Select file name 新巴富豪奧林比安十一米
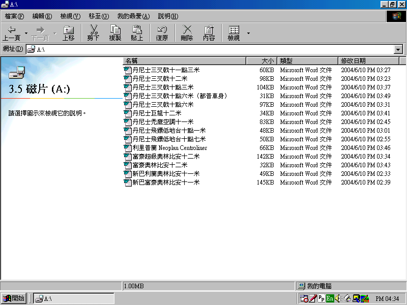This screenshot has width=407, height=305. 166,182
